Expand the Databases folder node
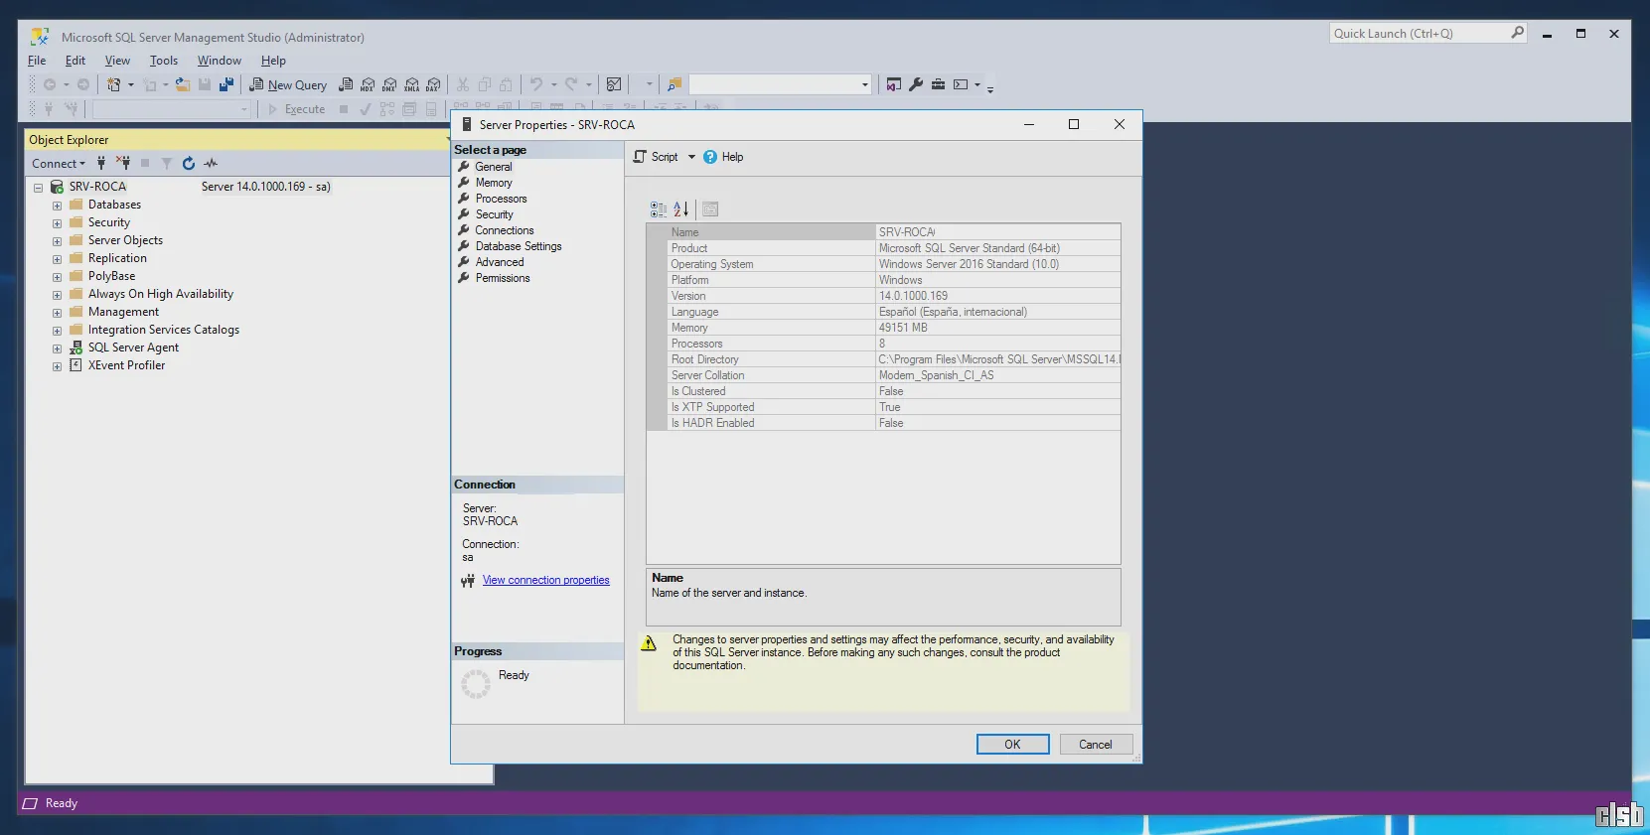 coord(57,206)
